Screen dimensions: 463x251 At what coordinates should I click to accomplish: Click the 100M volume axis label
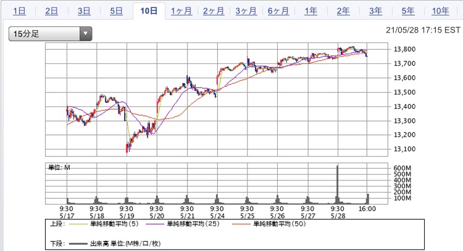coord(402,198)
